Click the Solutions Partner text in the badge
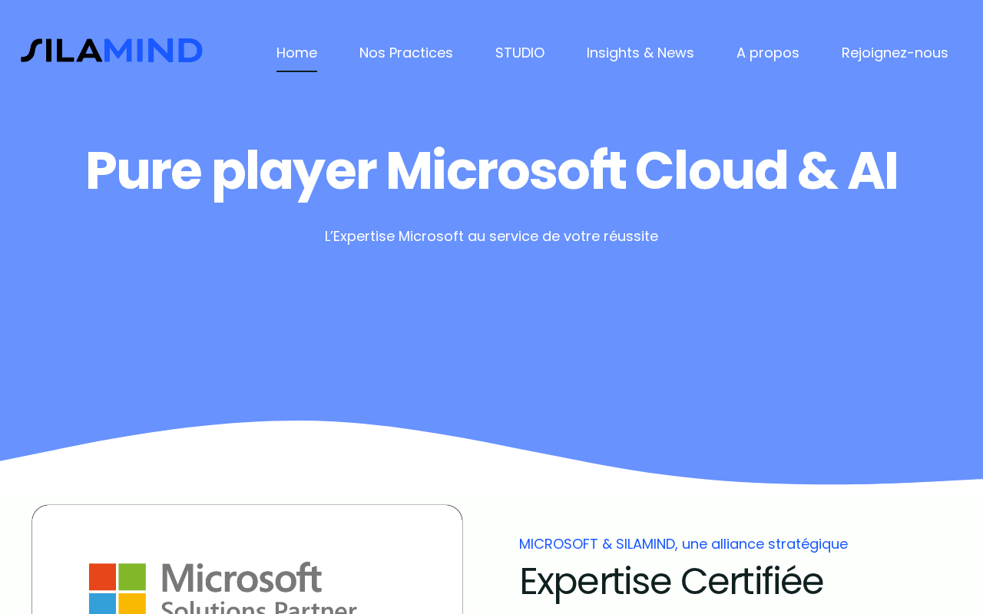This screenshot has height=614, width=983. pos(259,607)
